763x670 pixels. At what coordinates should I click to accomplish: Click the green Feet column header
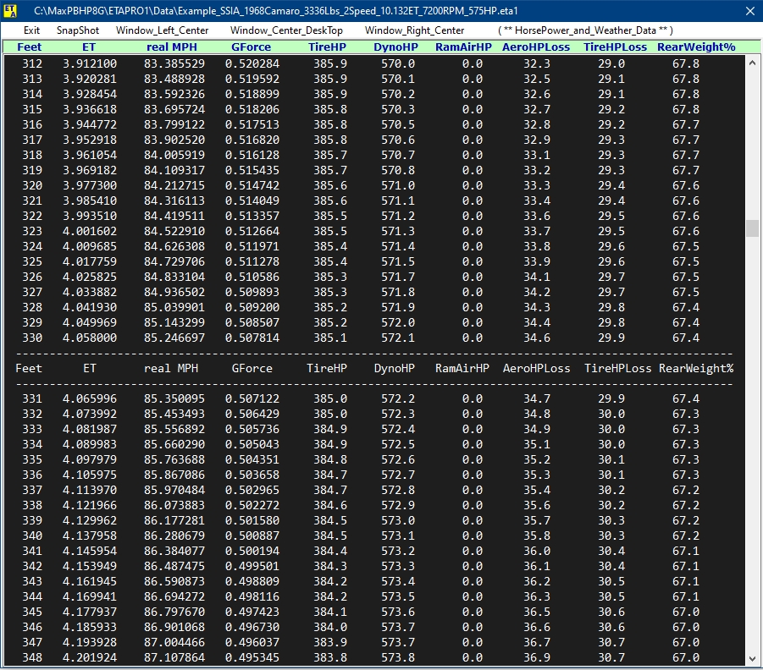tap(29, 47)
